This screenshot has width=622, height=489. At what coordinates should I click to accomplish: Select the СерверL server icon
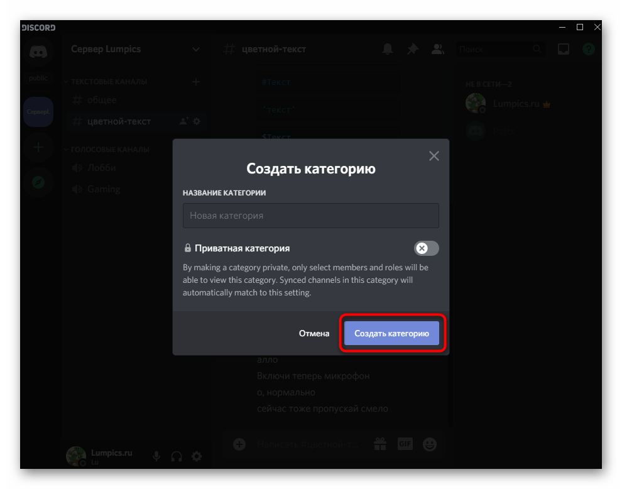click(38, 112)
